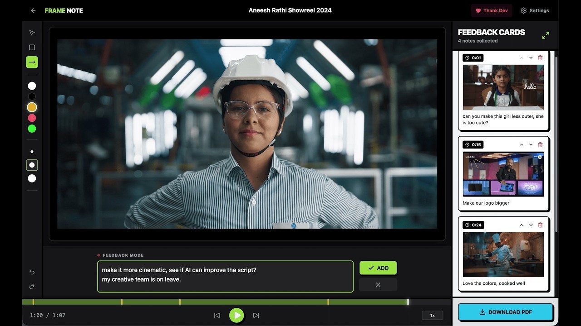
Task: Select the green arrow drawing tool
Action: [x=32, y=62]
